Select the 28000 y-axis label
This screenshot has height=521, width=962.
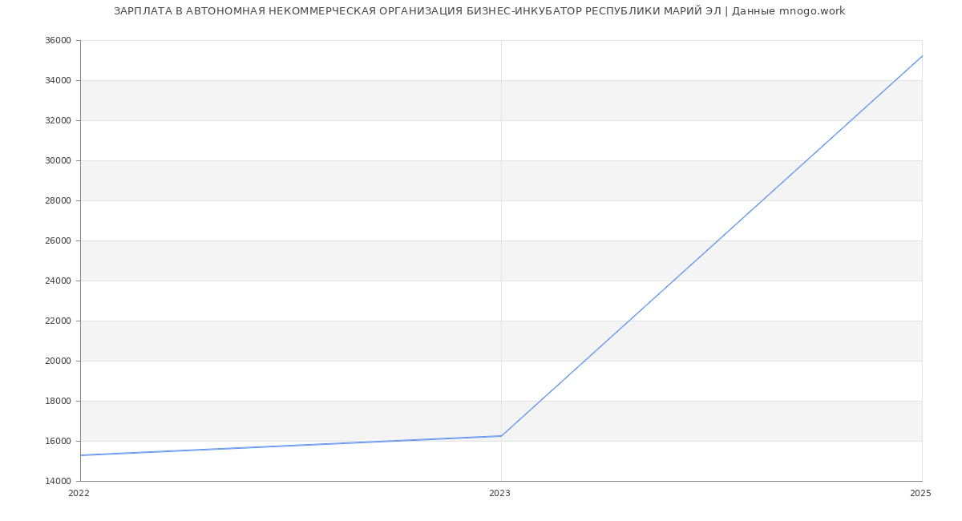58,201
